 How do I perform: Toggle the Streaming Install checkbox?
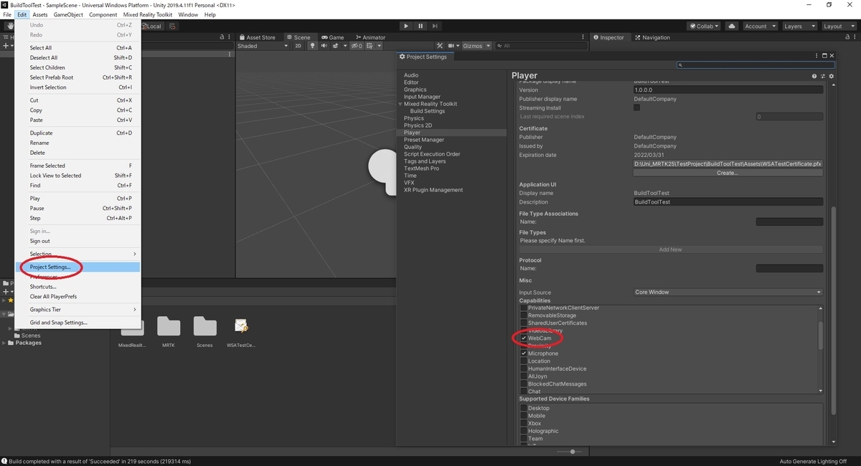click(x=637, y=108)
